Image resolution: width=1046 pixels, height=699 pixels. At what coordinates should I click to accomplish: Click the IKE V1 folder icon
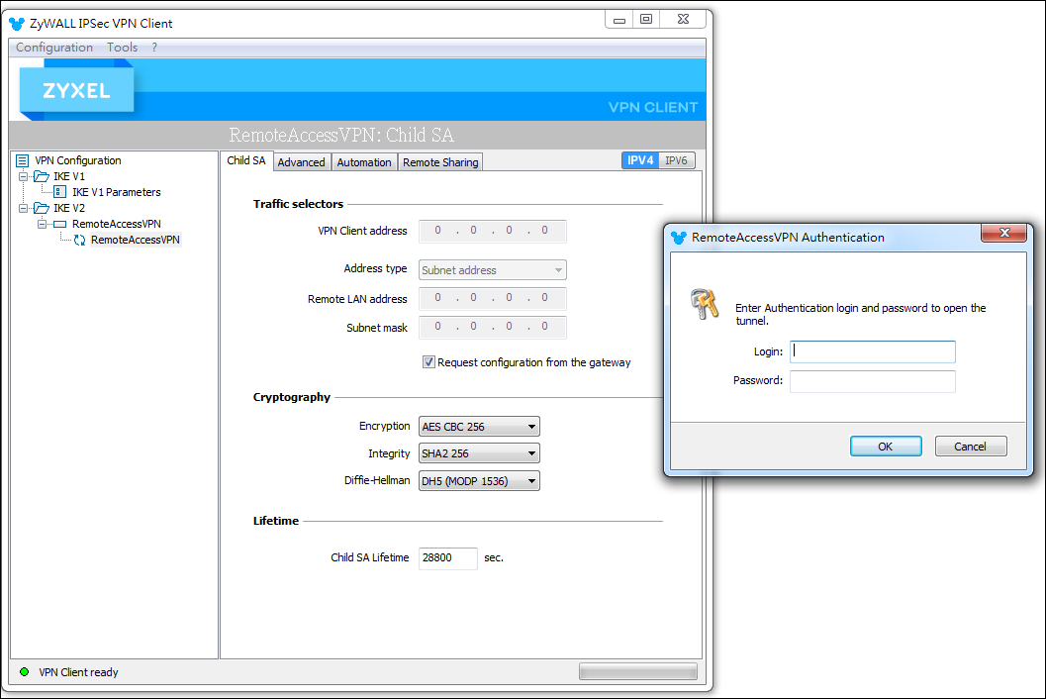[42, 176]
